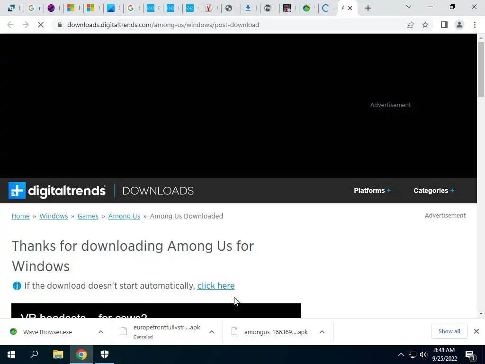Open the DOWNLOADS section heading
The width and height of the screenshot is (485, 364).
158,191
